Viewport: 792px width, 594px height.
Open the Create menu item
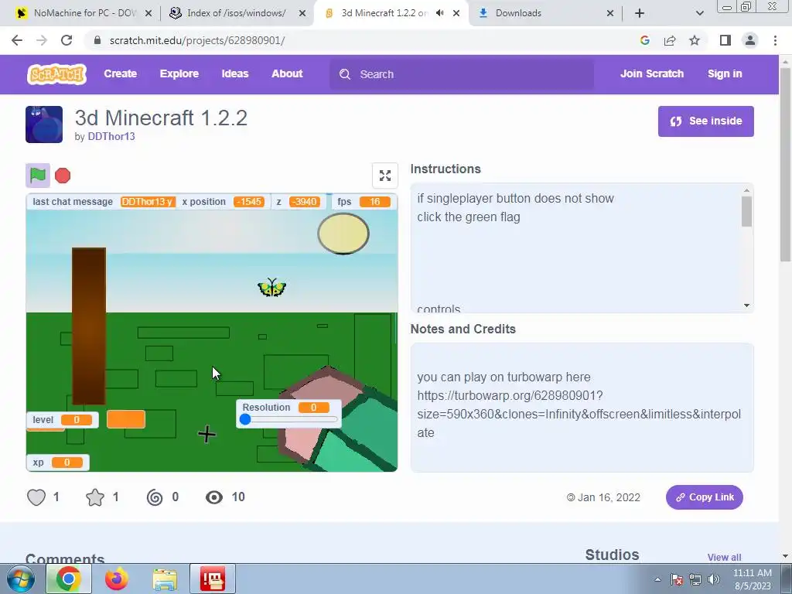point(120,73)
